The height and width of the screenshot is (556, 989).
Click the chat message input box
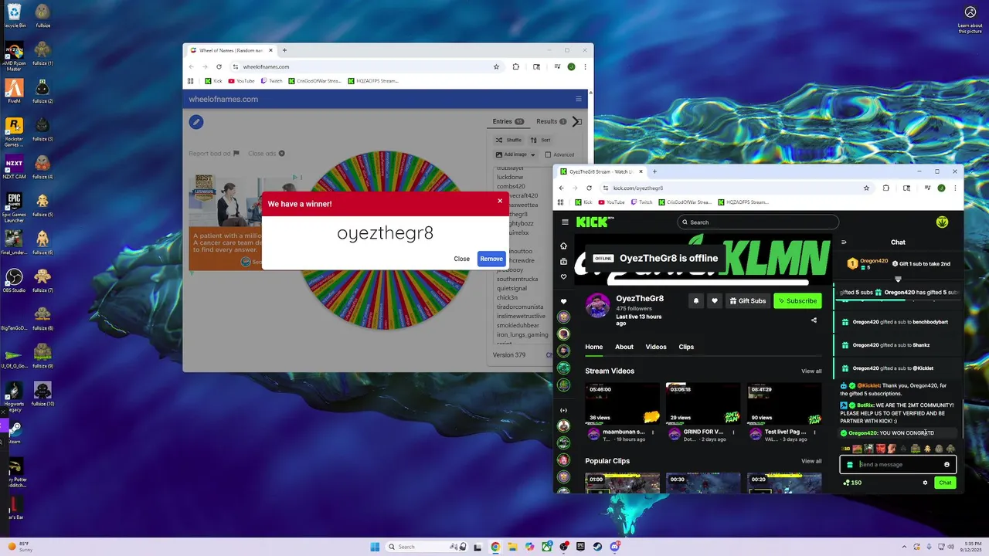point(898,464)
